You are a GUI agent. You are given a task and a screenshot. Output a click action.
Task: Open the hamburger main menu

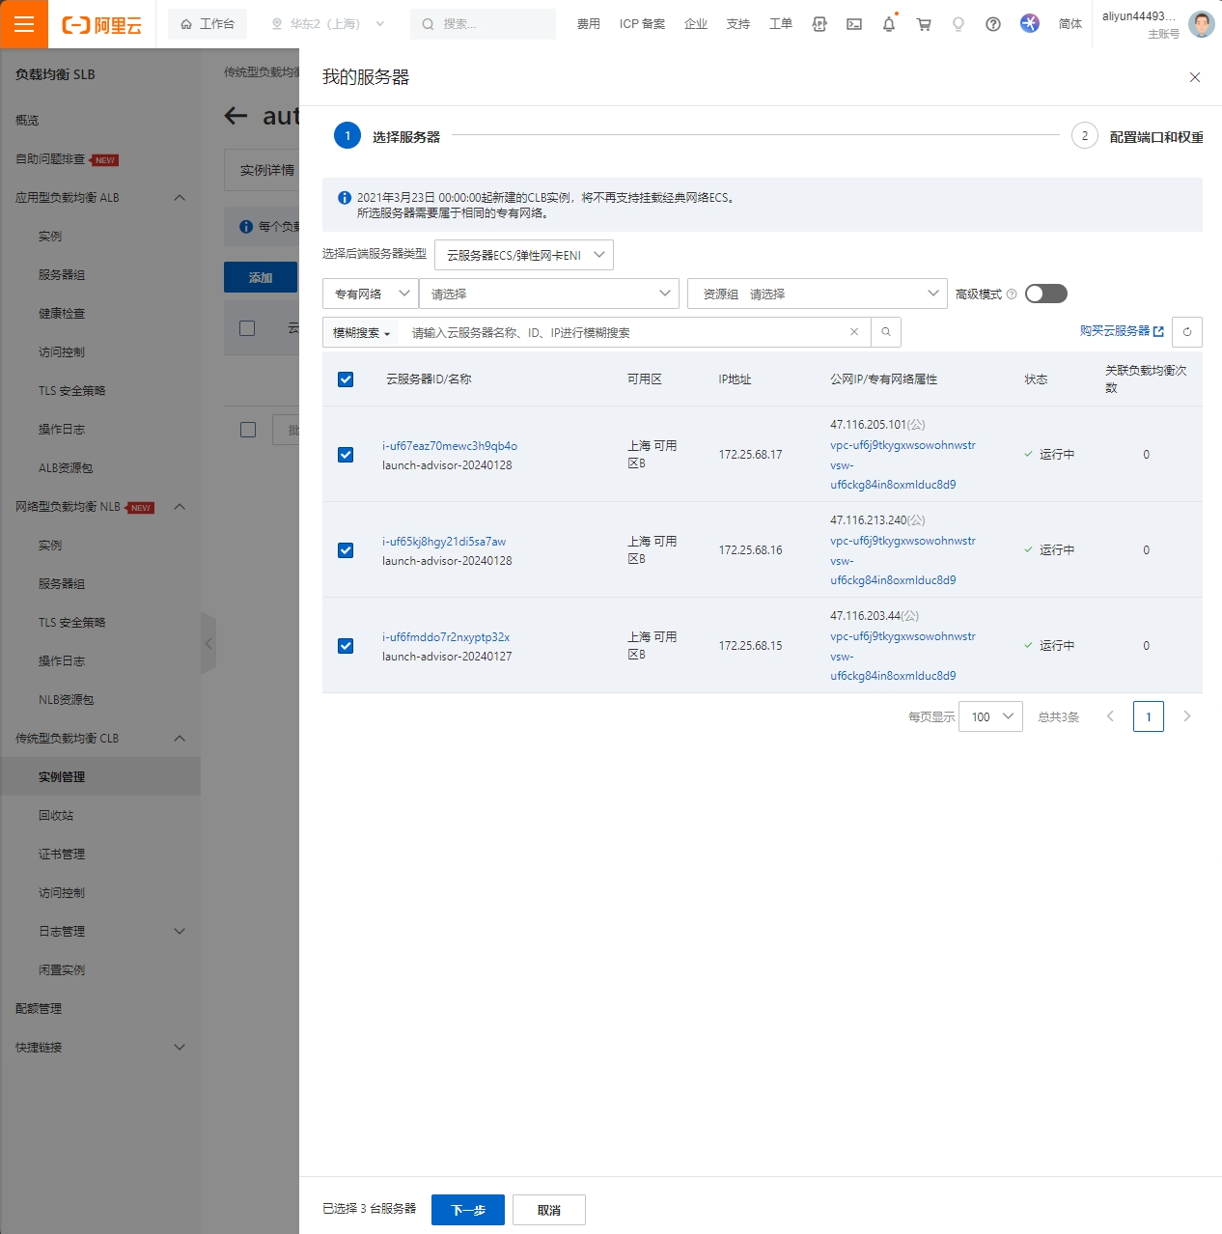[24, 24]
